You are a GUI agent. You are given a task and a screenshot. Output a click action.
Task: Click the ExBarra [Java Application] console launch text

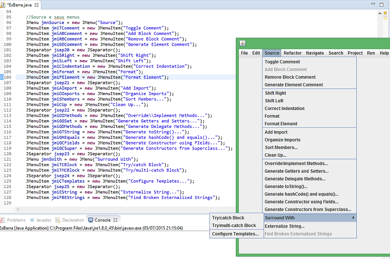pos(91,228)
